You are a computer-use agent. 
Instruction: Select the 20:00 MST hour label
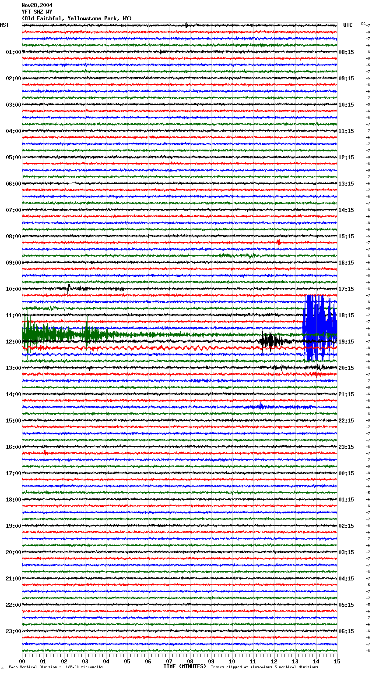pyautogui.click(x=14, y=552)
